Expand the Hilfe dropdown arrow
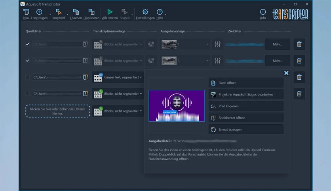The width and height of the screenshot is (331, 191). point(165,14)
